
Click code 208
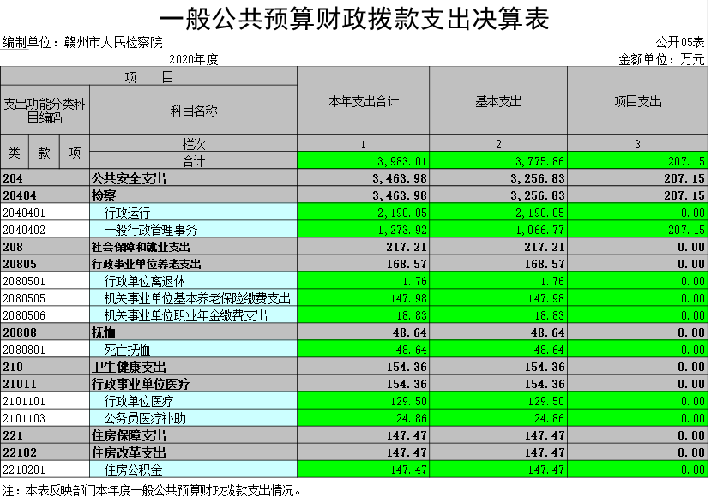pyautogui.click(x=13, y=247)
